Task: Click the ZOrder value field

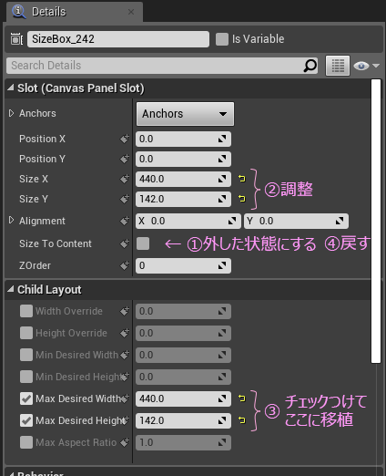Action: coord(183,265)
